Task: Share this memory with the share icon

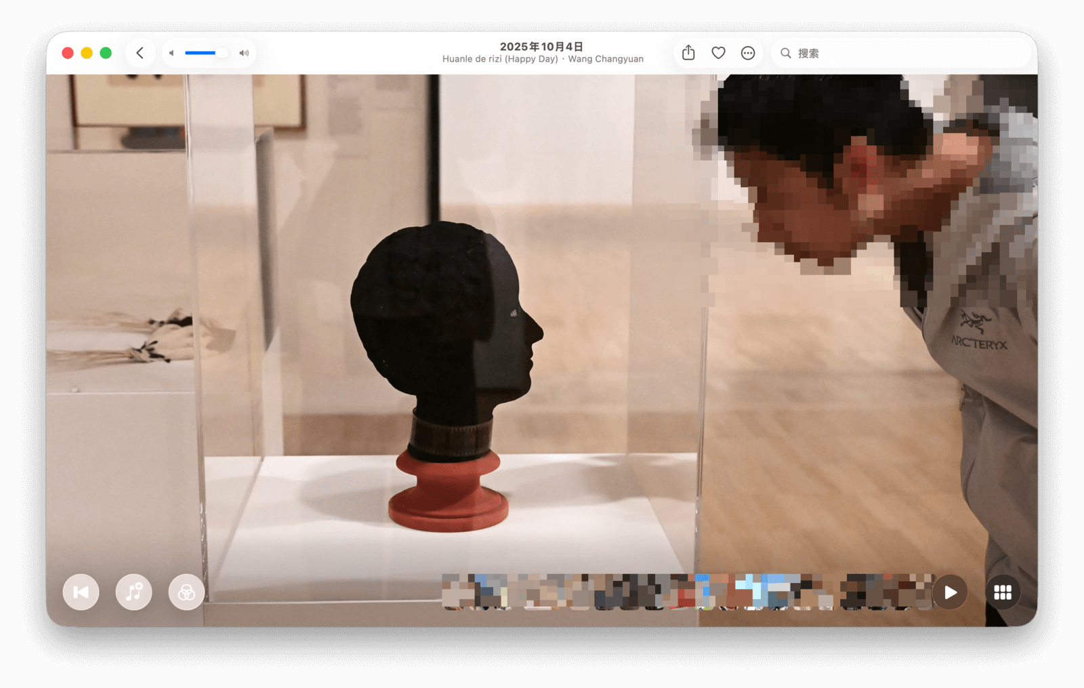Action: pos(688,53)
